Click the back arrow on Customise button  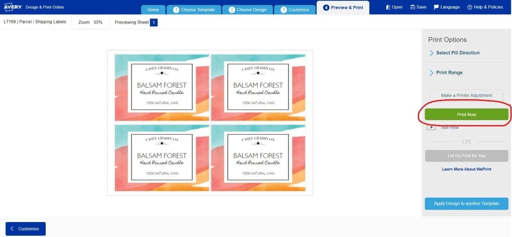[12, 229]
